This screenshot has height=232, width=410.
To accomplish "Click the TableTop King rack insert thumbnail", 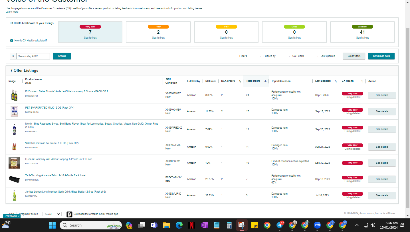I will coord(14,179).
